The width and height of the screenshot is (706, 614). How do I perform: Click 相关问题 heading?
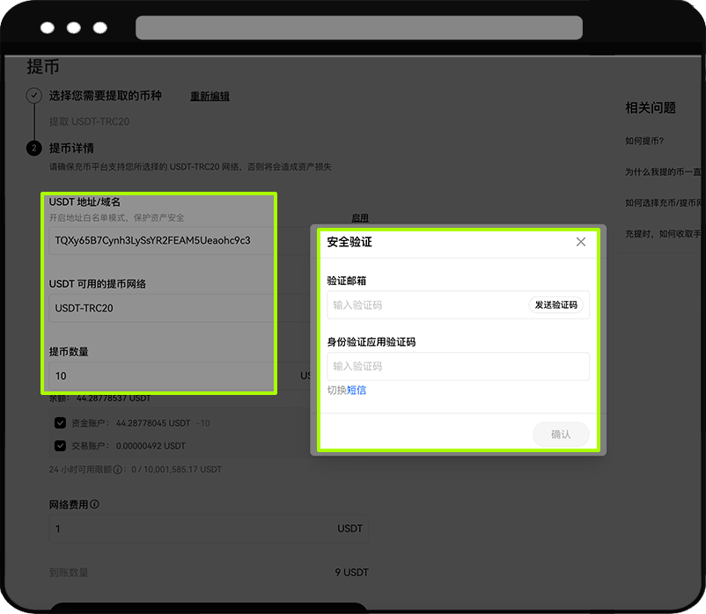[651, 108]
